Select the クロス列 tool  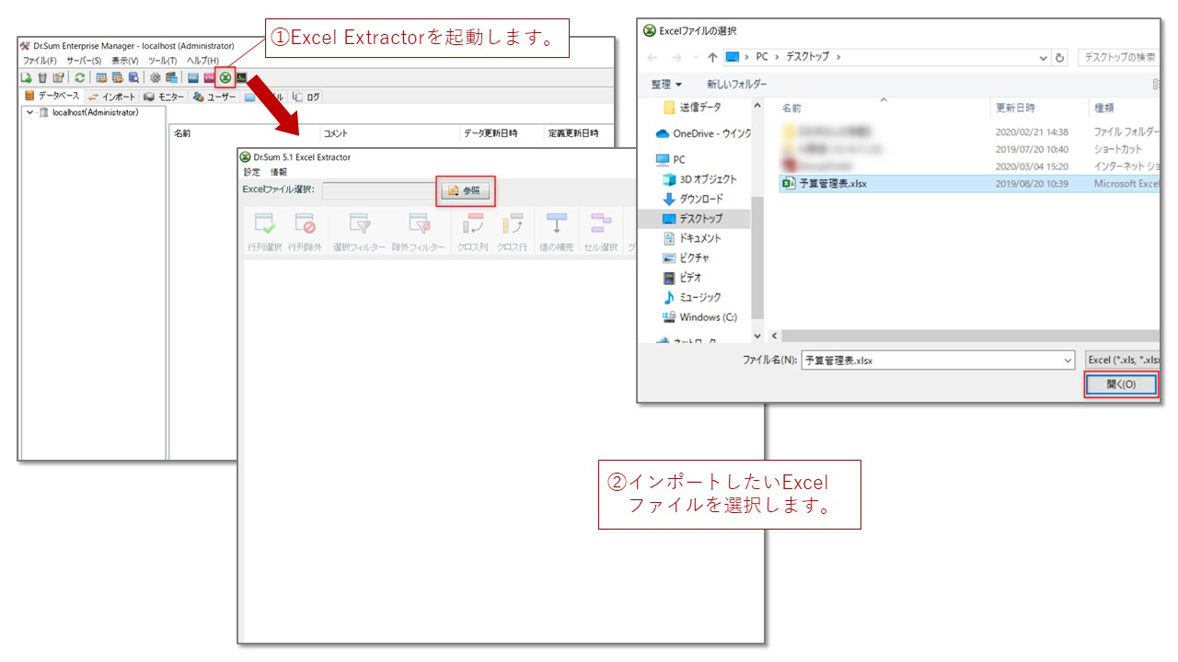click(x=475, y=230)
